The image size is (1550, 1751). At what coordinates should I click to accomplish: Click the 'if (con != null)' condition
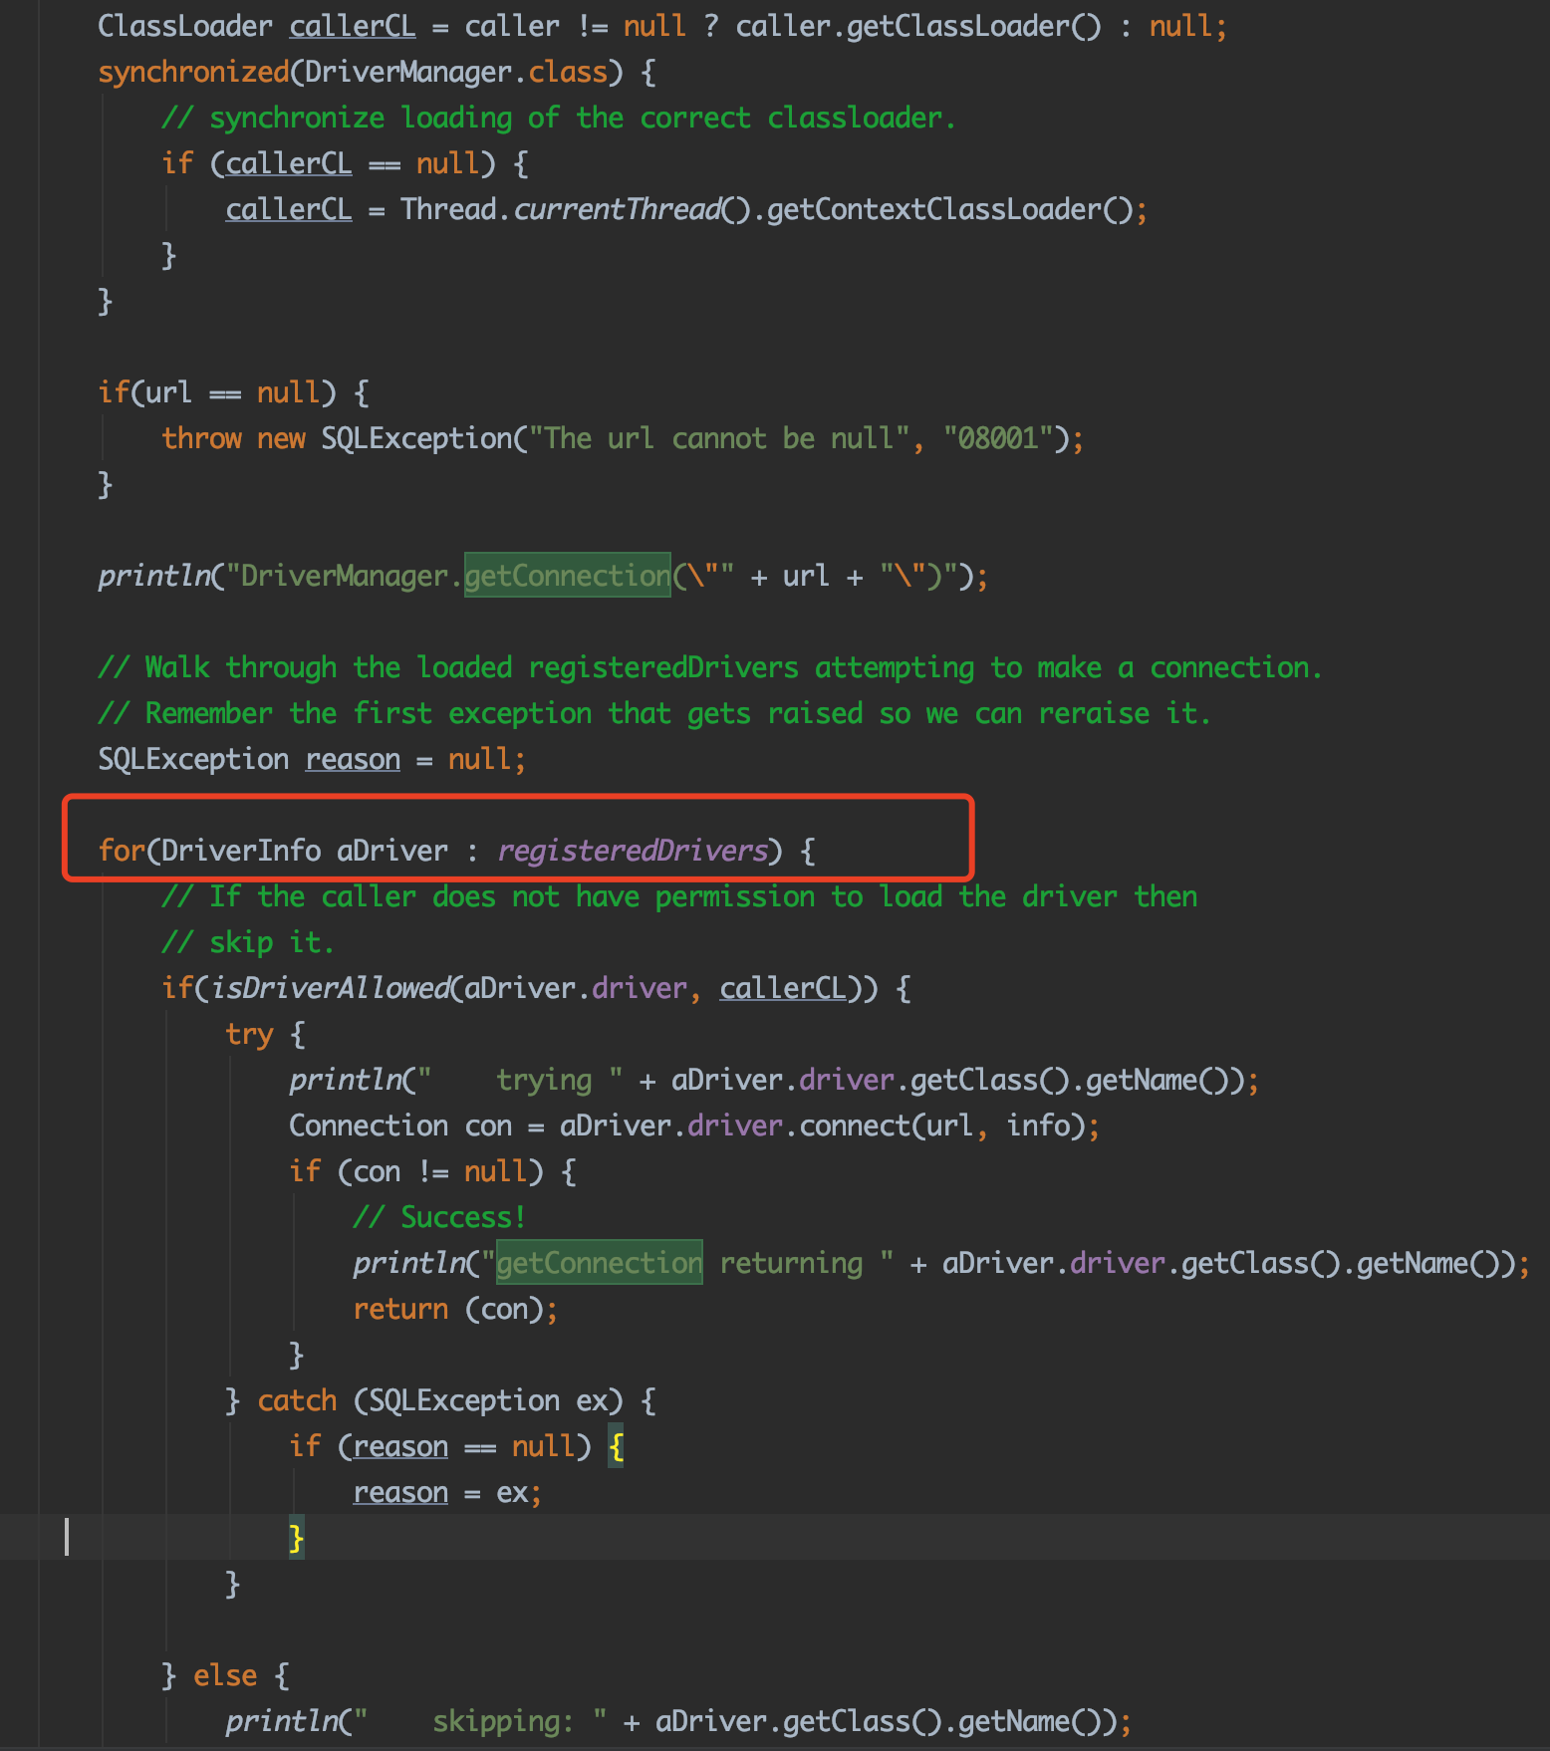point(416,1171)
